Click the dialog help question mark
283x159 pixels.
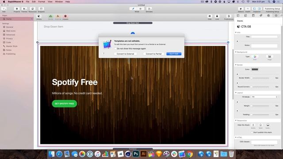tap(104, 53)
